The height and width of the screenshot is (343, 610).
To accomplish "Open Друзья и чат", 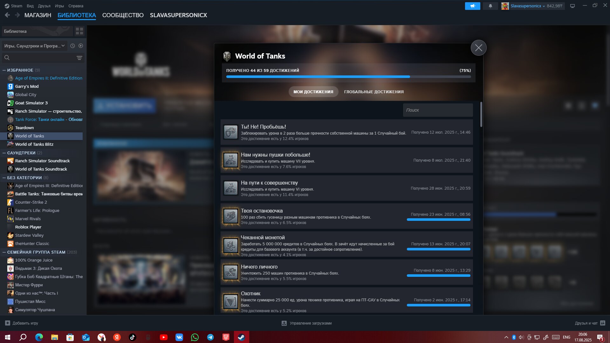I will tap(586, 323).
